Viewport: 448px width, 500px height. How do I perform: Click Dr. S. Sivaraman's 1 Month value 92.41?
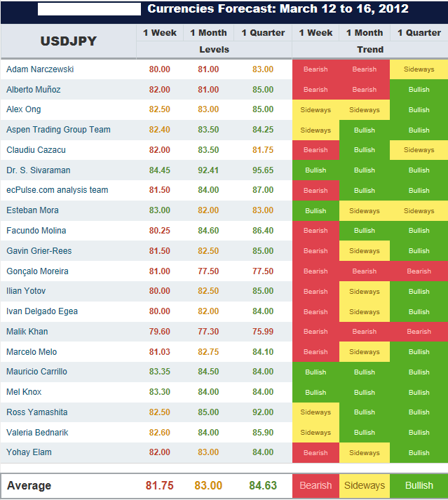[x=208, y=170]
